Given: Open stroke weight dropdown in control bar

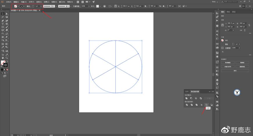Looking at the screenshot, I should pos(41,6).
